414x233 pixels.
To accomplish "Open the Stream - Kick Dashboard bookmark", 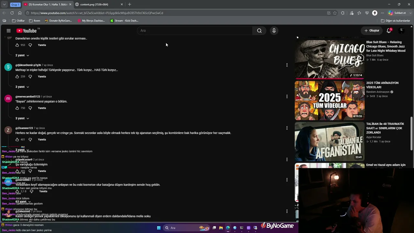I will [x=124, y=21].
